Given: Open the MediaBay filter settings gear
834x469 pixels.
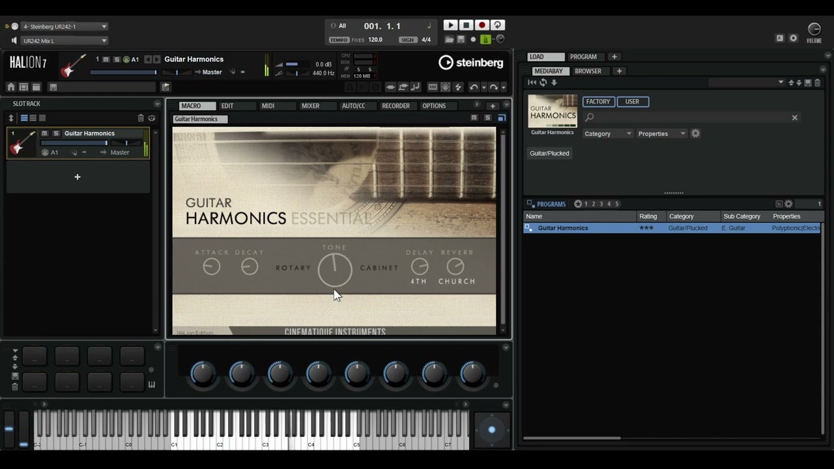Looking at the screenshot, I should tap(695, 134).
